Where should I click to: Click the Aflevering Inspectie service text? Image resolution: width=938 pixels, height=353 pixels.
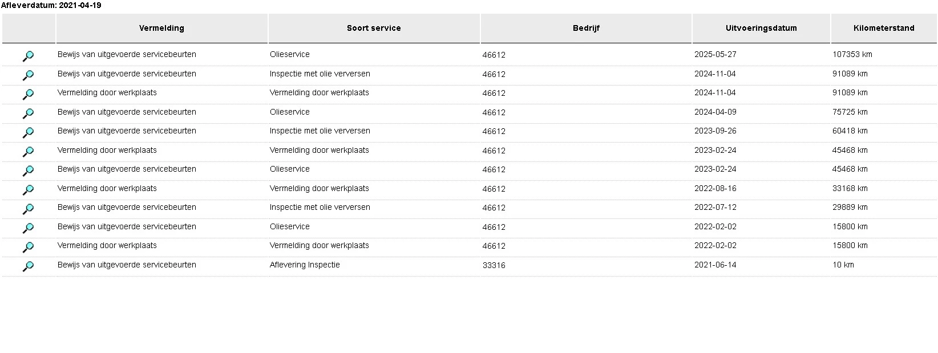305,265
